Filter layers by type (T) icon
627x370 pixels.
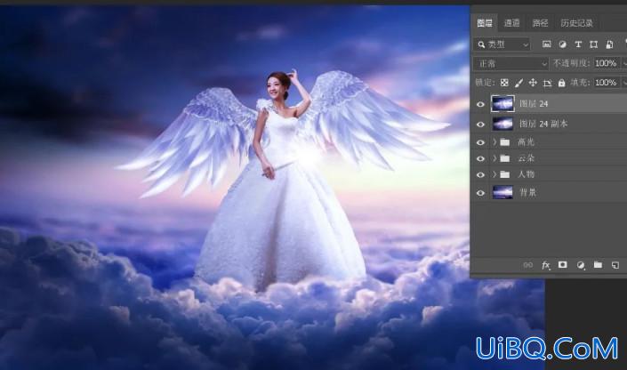tap(578, 44)
